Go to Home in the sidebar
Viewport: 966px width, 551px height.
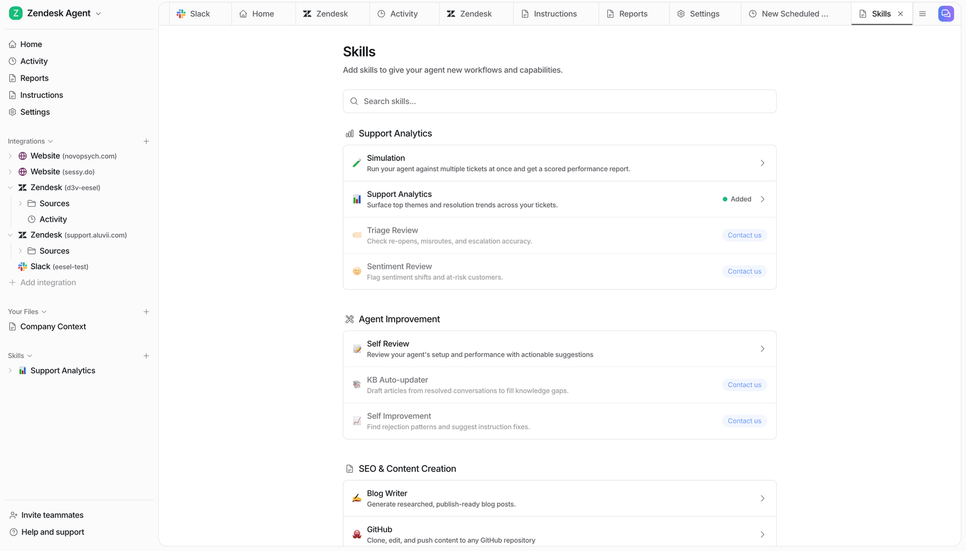pos(31,44)
